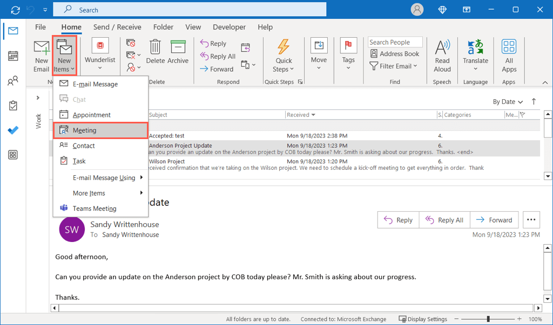Click the zoom out minus button
Screen dimensions: 553x325
(x=456, y=319)
